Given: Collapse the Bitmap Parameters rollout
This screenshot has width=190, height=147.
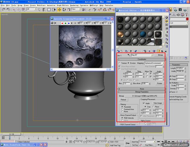Looking at the screenshot, I should 142,92.
